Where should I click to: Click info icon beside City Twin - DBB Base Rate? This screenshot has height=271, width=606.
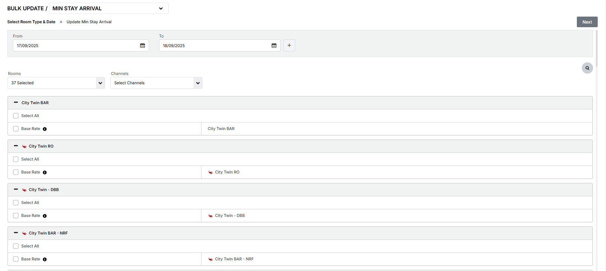pos(45,216)
